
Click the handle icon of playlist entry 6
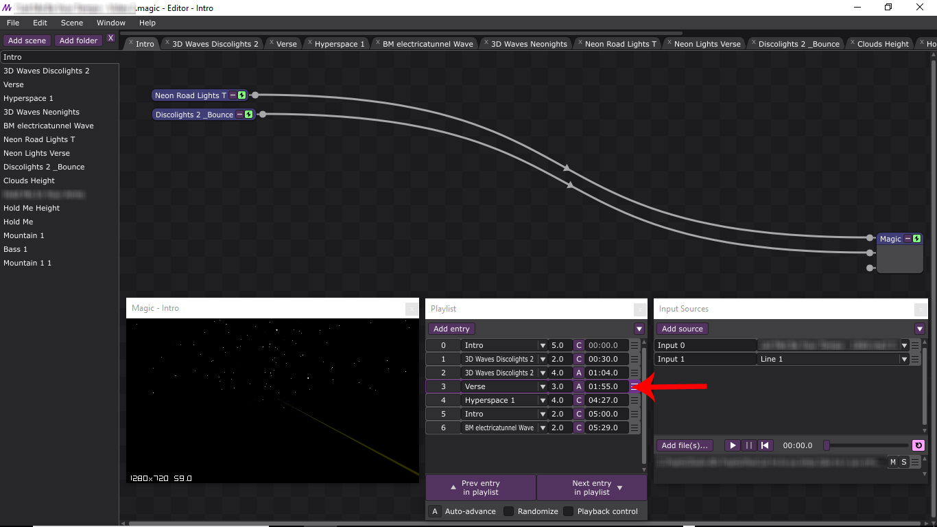[635, 428]
